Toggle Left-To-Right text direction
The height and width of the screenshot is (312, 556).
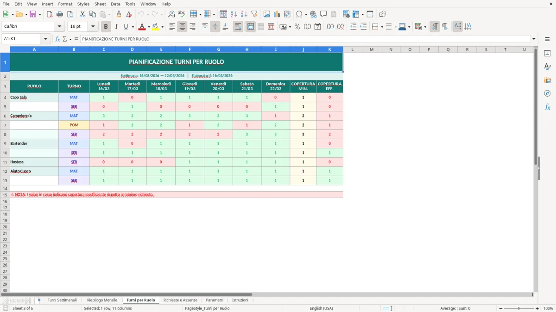[x=435, y=27]
